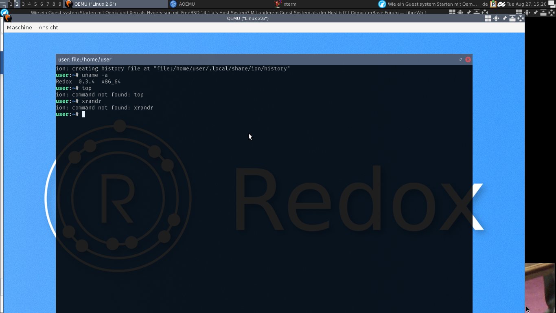Viewport: 556px width, 313px height.
Task: Click the "ion: command not found: top" line
Action: coord(100,95)
